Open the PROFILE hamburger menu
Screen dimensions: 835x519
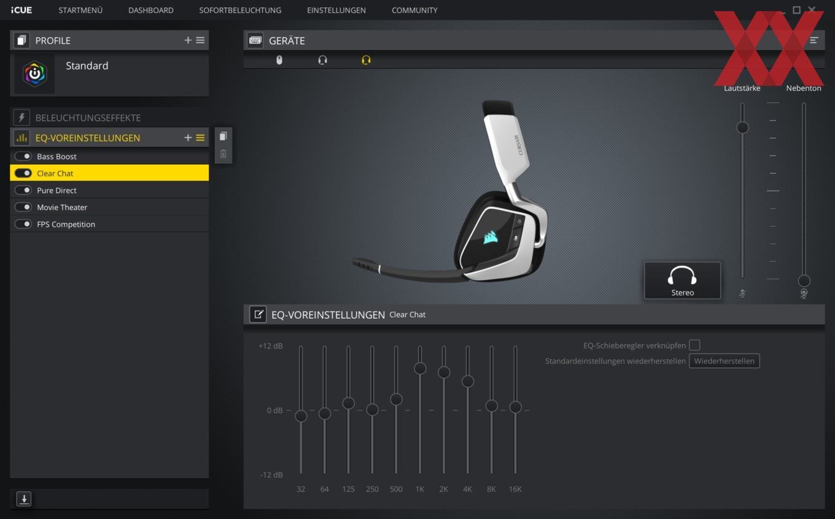[x=200, y=41]
